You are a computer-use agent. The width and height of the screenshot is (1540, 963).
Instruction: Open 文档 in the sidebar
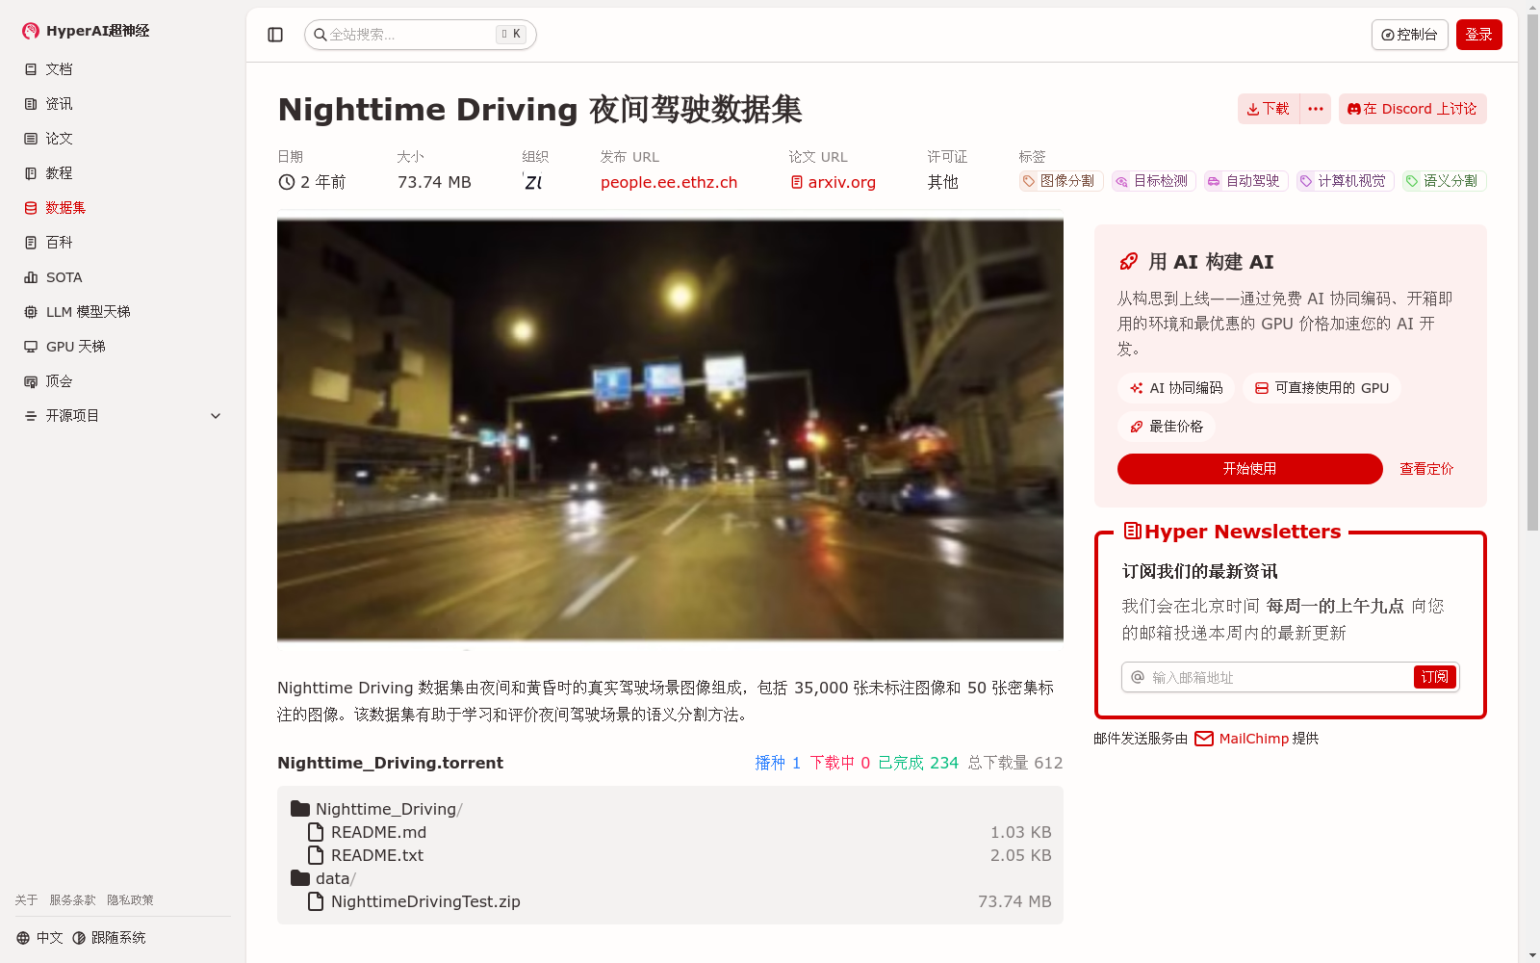123,69
